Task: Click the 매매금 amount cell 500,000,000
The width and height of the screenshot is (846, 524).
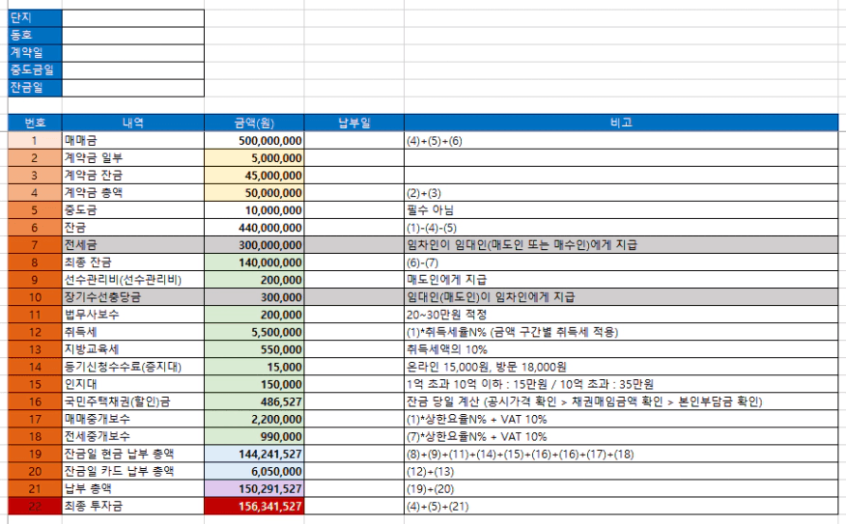Action: [255, 141]
